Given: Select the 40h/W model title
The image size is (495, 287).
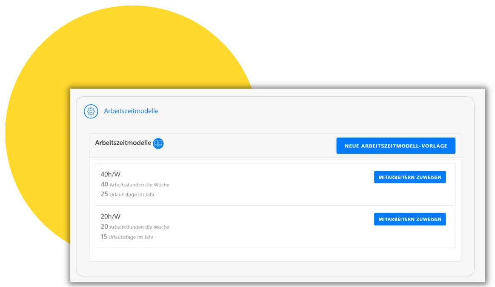Looking at the screenshot, I should point(111,174).
